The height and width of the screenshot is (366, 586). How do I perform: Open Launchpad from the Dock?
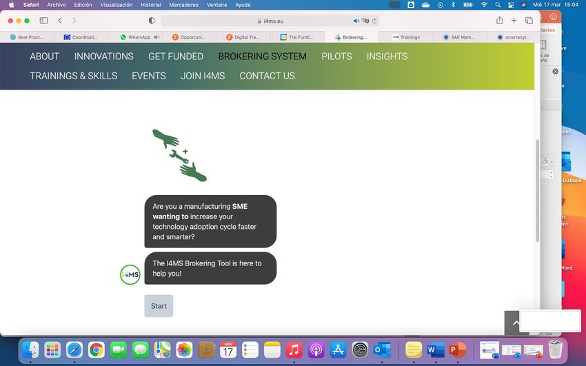point(52,350)
